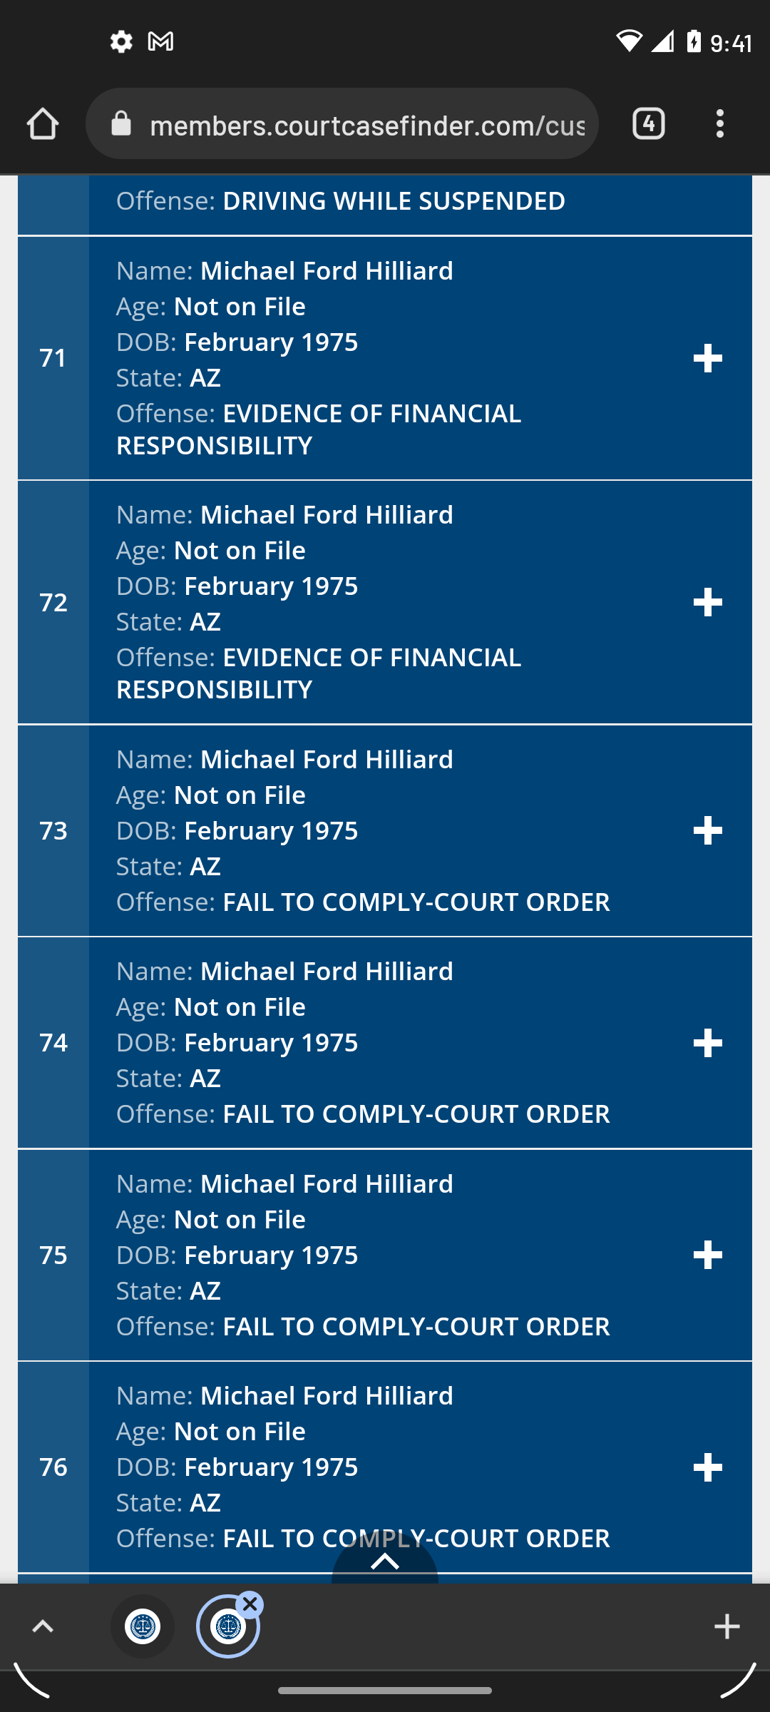770x1712 pixels.
Task: Tap the lock icon in address bar
Action: [121, 124]
